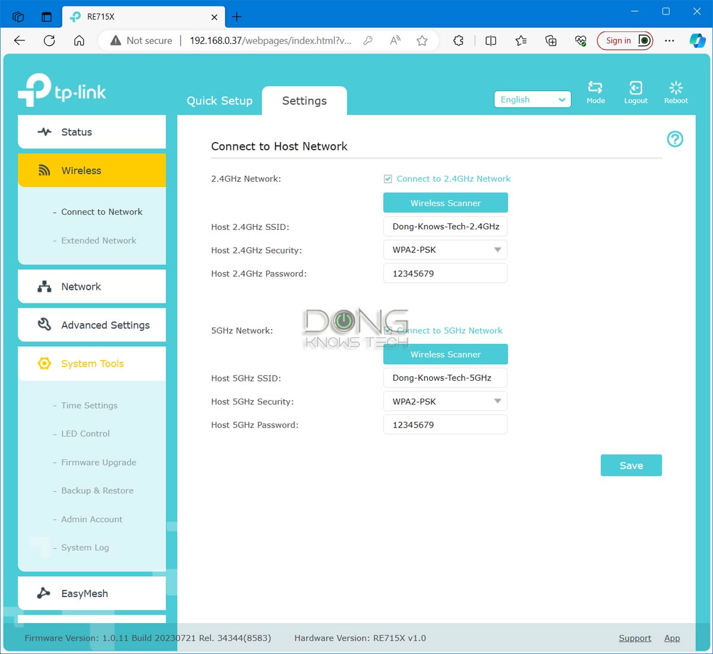Select Connect to Network submenu item

(x=102, y=212)
